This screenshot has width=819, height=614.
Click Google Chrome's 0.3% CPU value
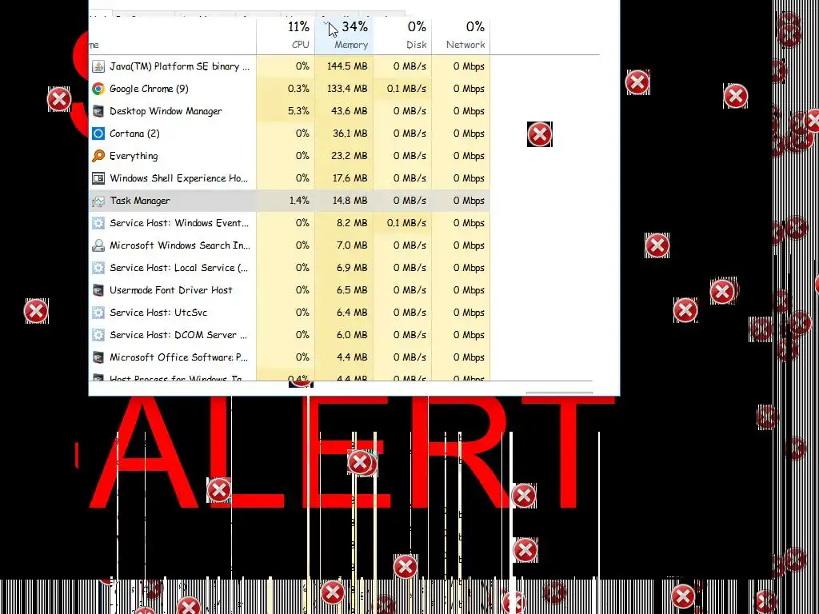tap(298, 89)
